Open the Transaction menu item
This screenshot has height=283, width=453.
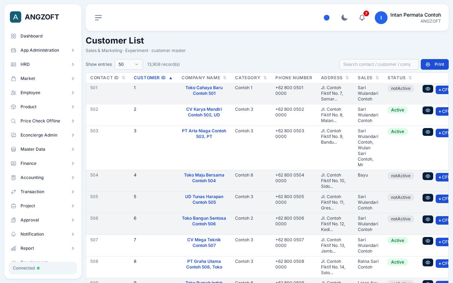(x=43, y=192)
